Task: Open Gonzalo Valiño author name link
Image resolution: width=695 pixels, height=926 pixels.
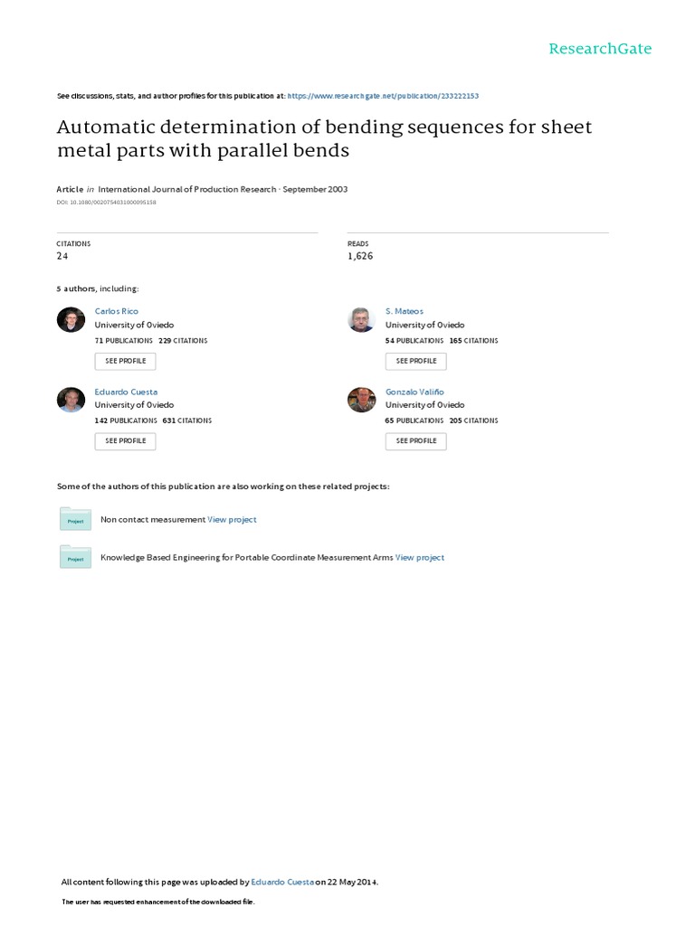Action: (414, 392)
